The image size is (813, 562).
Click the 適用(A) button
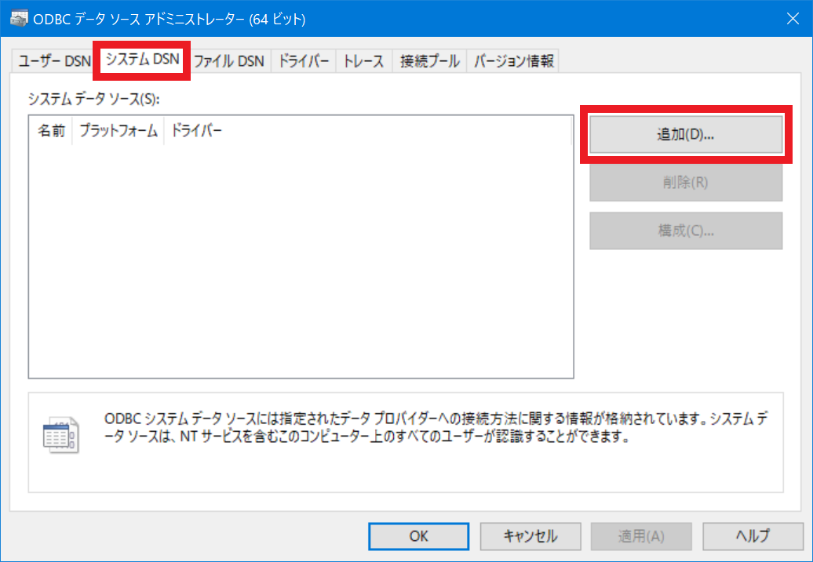coord(641,535)
